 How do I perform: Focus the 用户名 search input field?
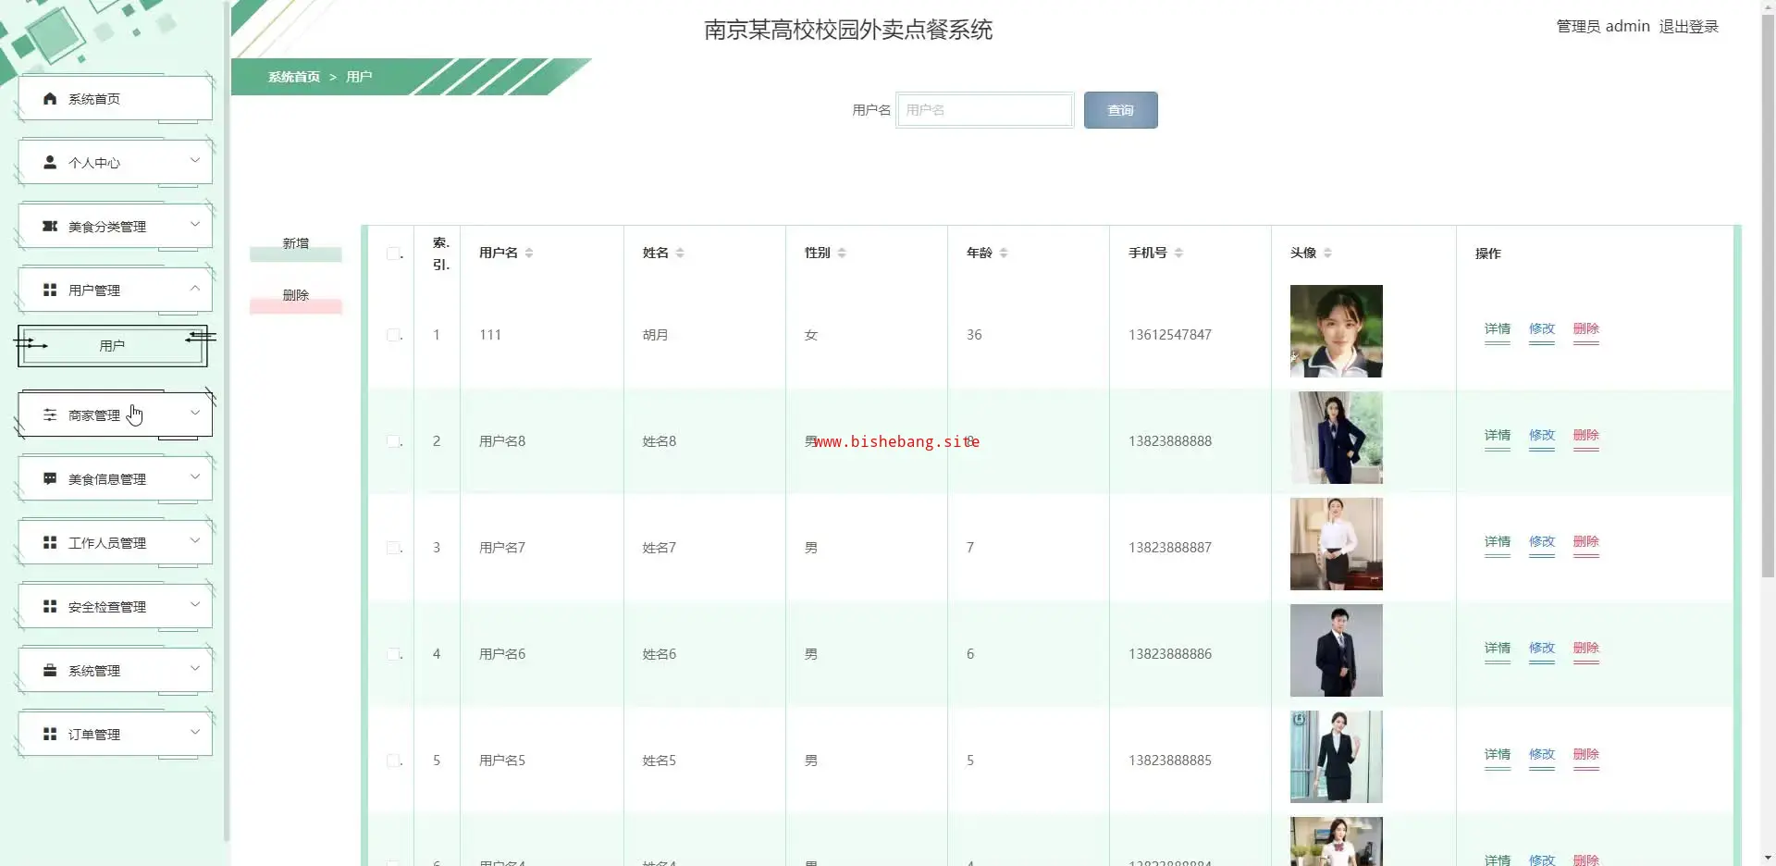(984, 110)
